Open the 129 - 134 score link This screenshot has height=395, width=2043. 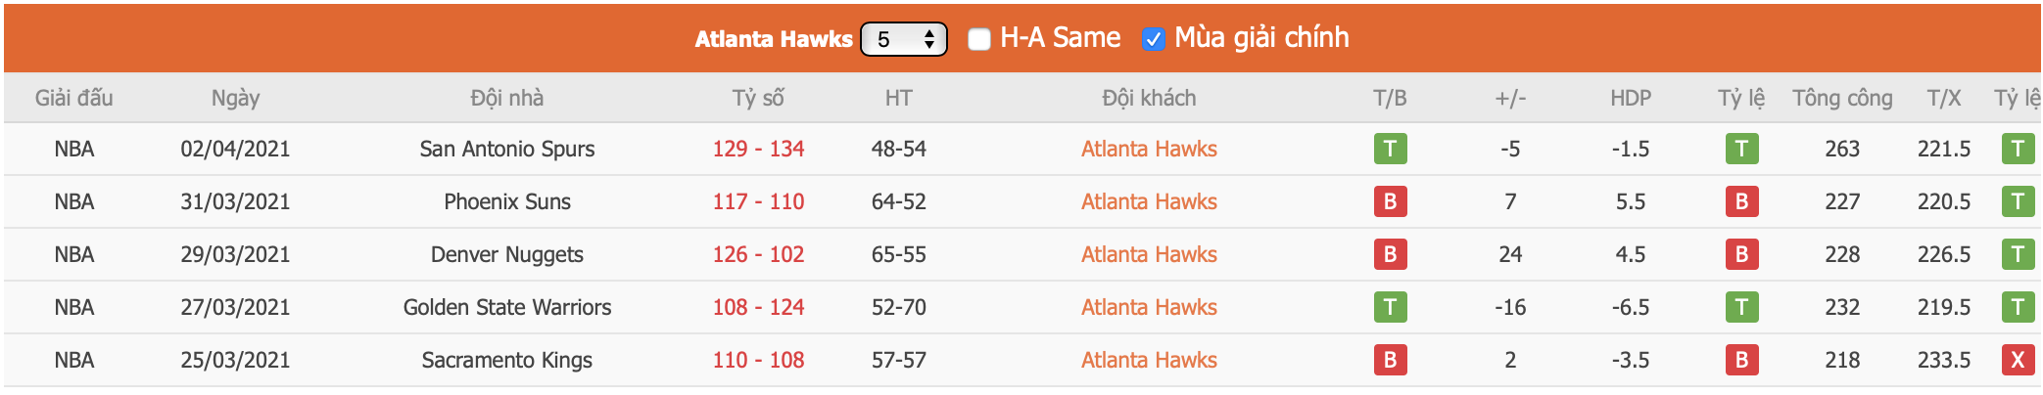click(758, 149)
